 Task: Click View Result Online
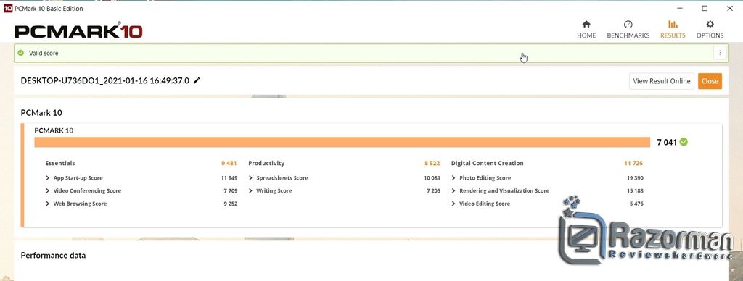662,81
